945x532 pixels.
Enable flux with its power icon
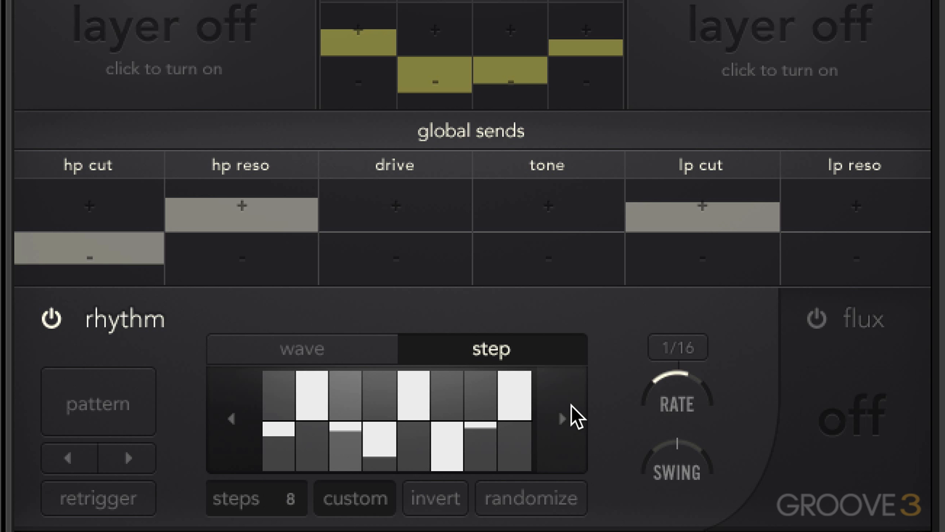pyautogui.click(x=816, y=319)
